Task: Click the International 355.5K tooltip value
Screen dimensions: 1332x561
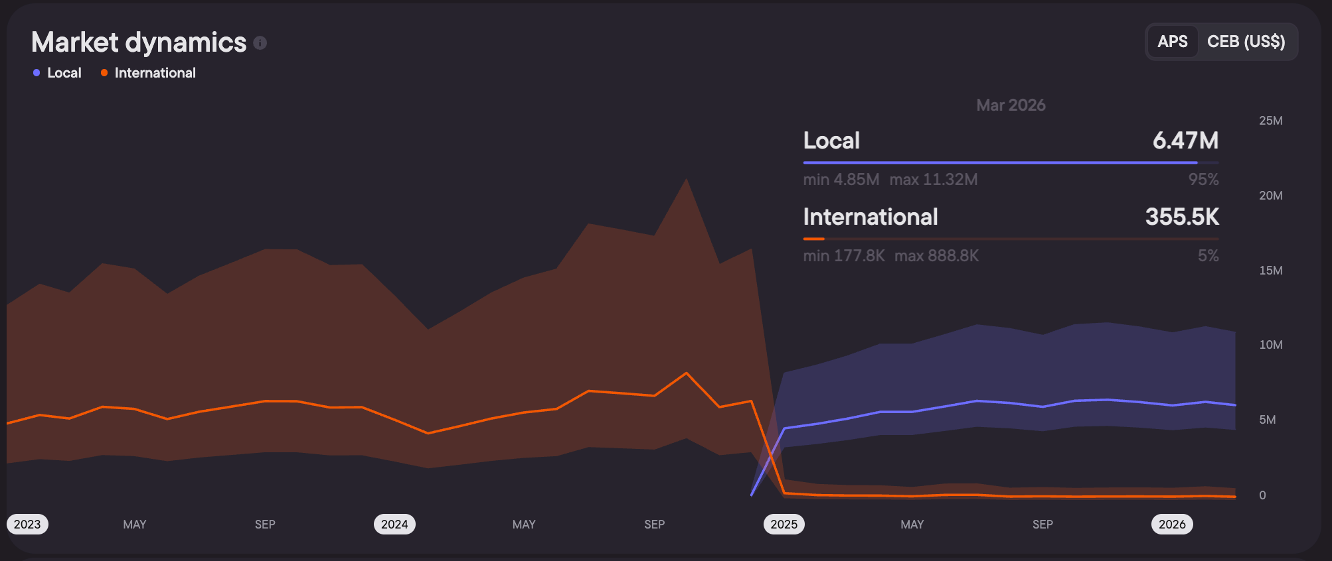Action: coord(1182,217)
